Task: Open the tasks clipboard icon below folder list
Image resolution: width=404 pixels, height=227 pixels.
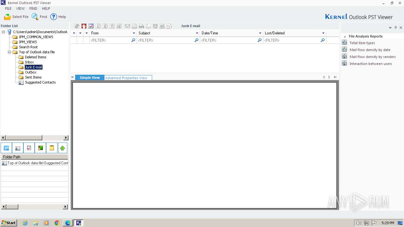Action: (29, 148)
